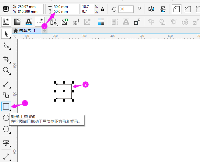Expand the Zoom tool flyout arrow

(x=10, y=74)
